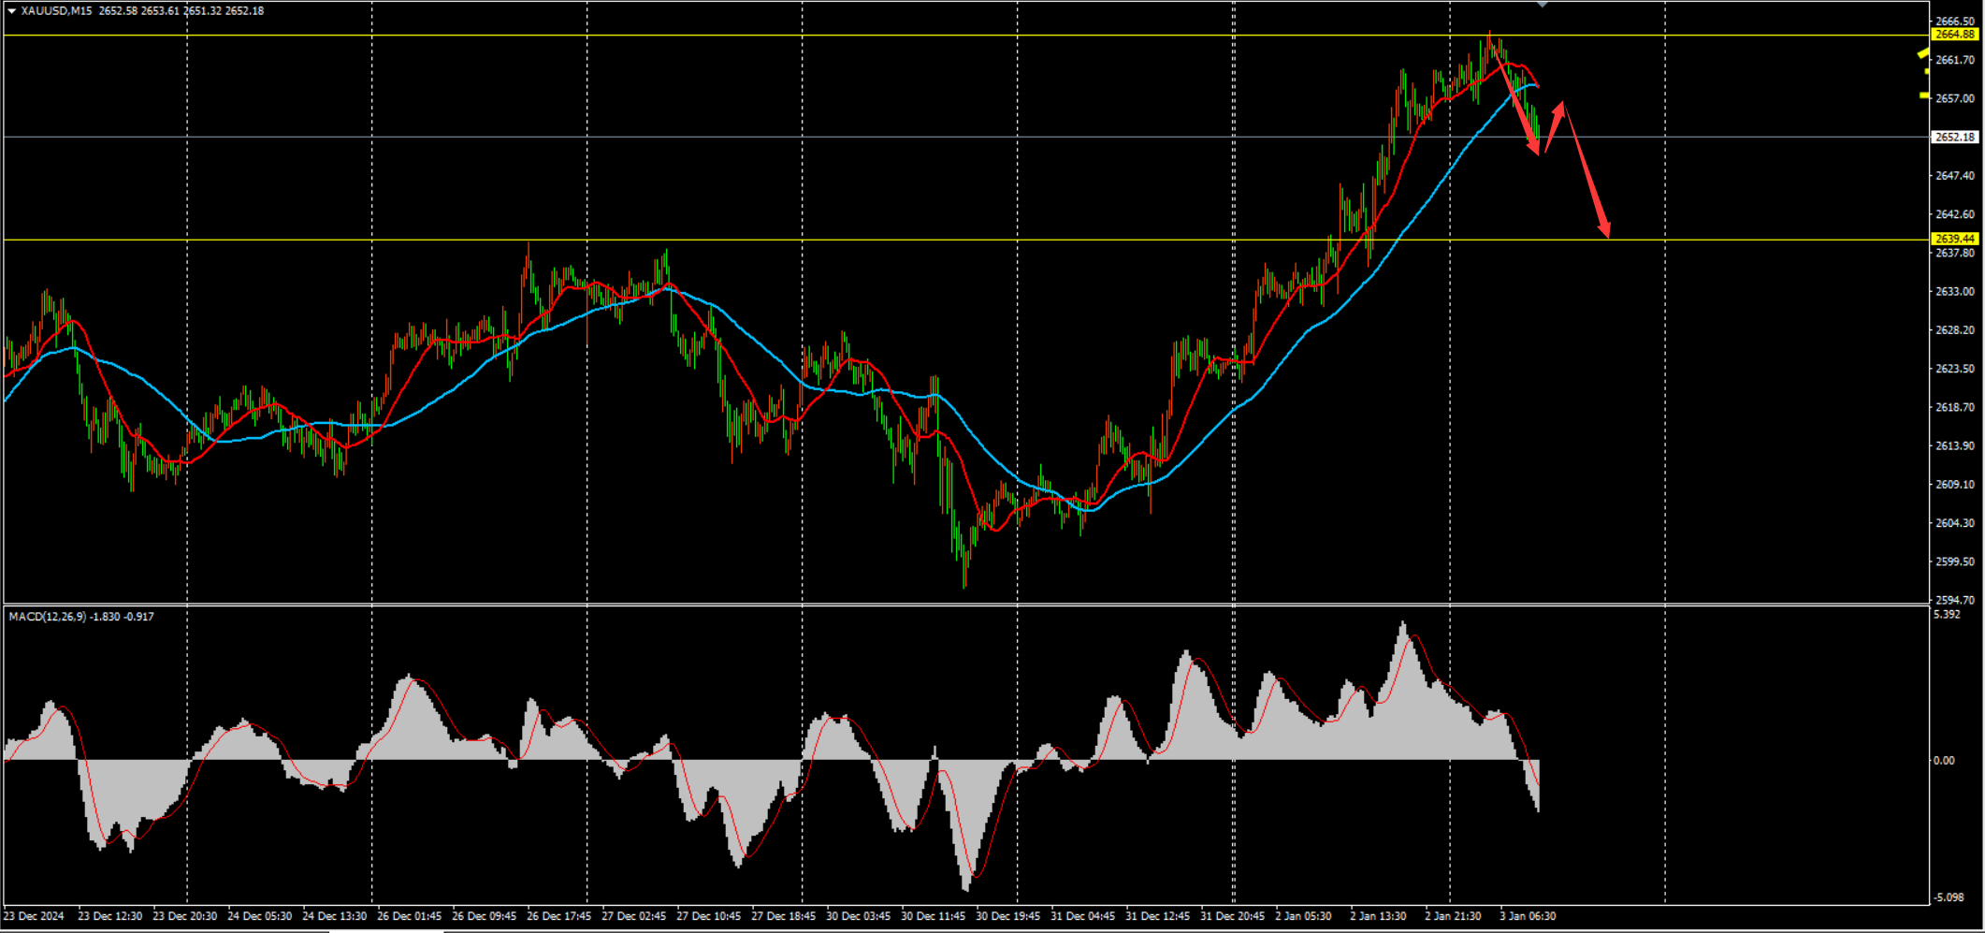Screen dimensions: 1985x933
Task: Click the MACD zero level 0.00 label
Action: [x=1944, y=760]
